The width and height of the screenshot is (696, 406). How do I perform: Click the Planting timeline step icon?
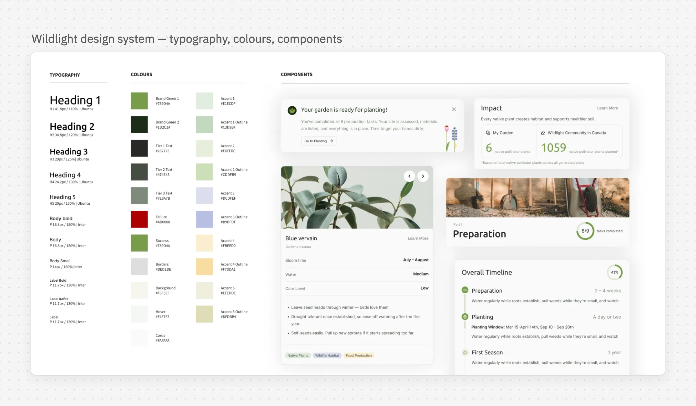coord(465,316)
